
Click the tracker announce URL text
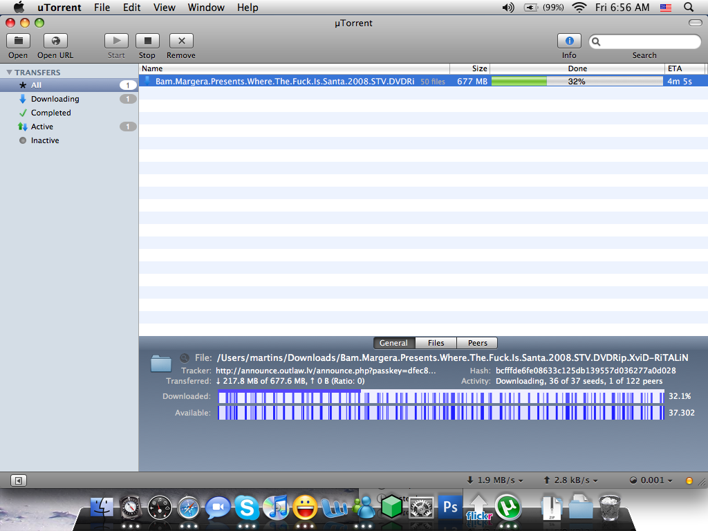point(326,371)
